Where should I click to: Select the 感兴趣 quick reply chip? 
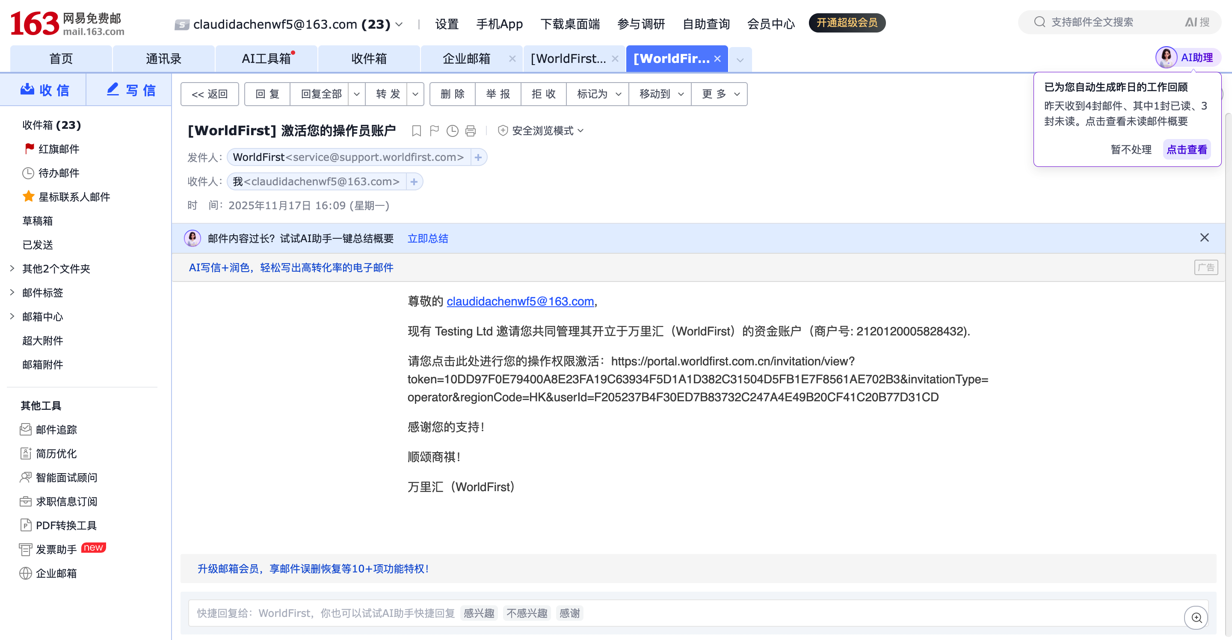[479, 613]
